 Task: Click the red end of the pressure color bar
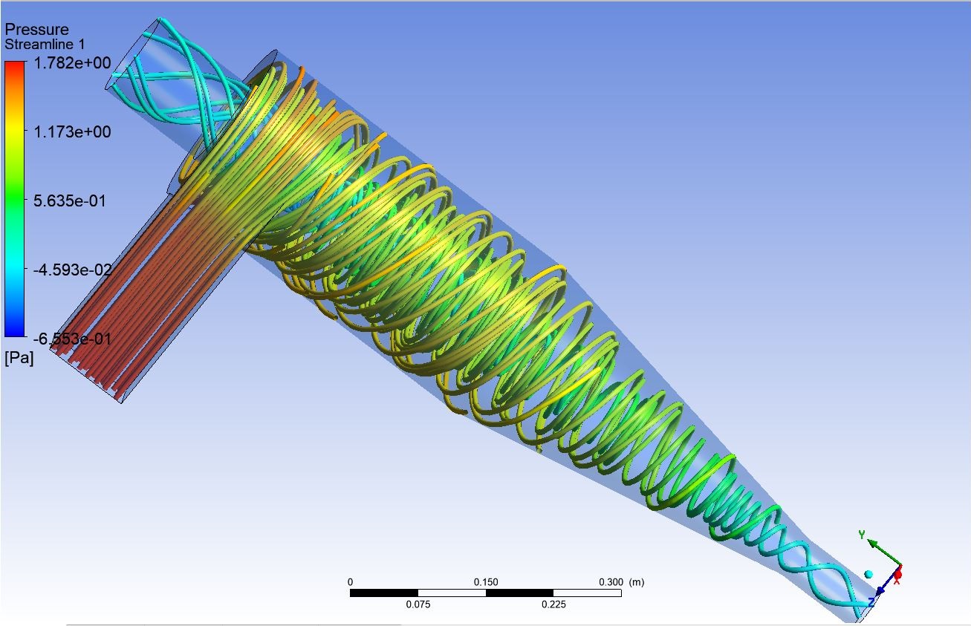[15, 71]
